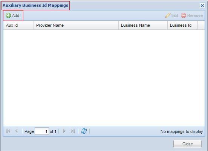Jump to last page icon
This screenshot has height=151, width=208.
(73, 131)
